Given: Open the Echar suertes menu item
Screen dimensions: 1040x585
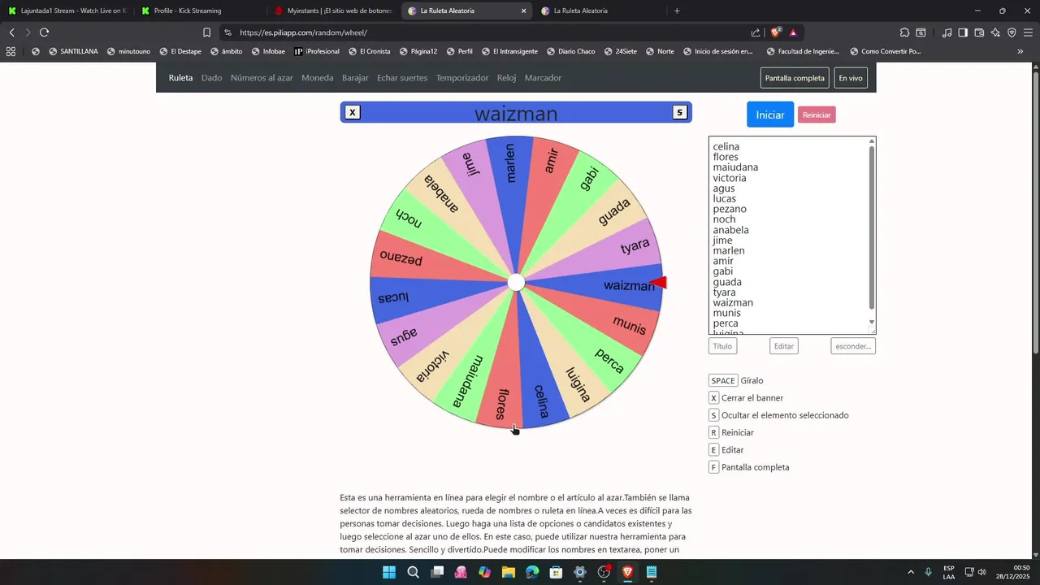Looking at the screenshot, I should [402, 78].
